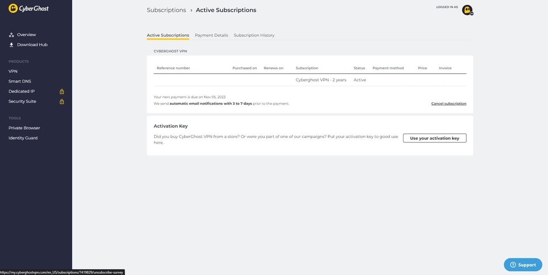Click the Renews on column header
548x275 pixels.
pyautogui.click(x=273, y=68)
